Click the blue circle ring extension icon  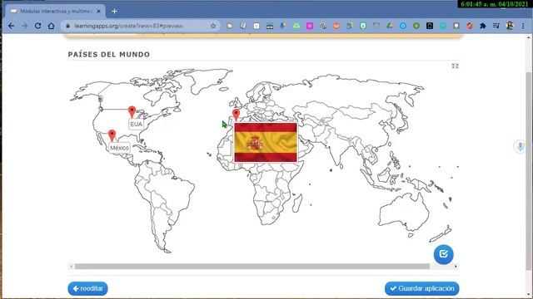(403, 26)
